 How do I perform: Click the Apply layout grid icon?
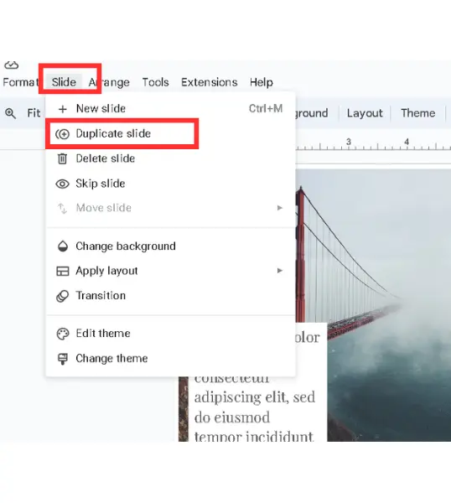coord(63,271)
